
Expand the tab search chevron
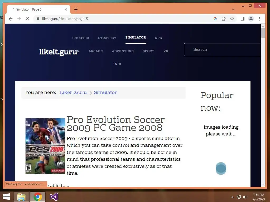click(x=233, y=9)
